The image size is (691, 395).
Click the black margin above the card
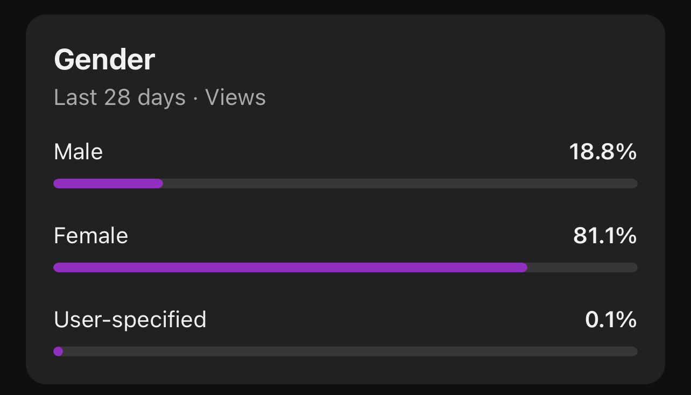[x=344, y=6]
